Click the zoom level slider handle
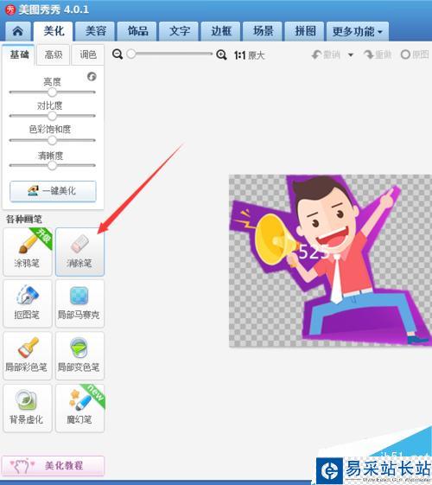The image size is (432, 485). 131,54
